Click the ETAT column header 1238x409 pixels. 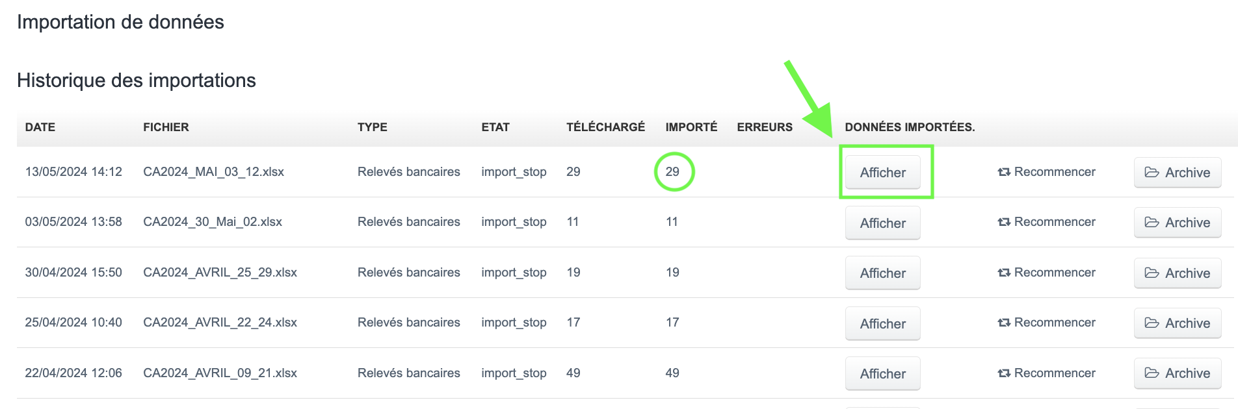495,127
